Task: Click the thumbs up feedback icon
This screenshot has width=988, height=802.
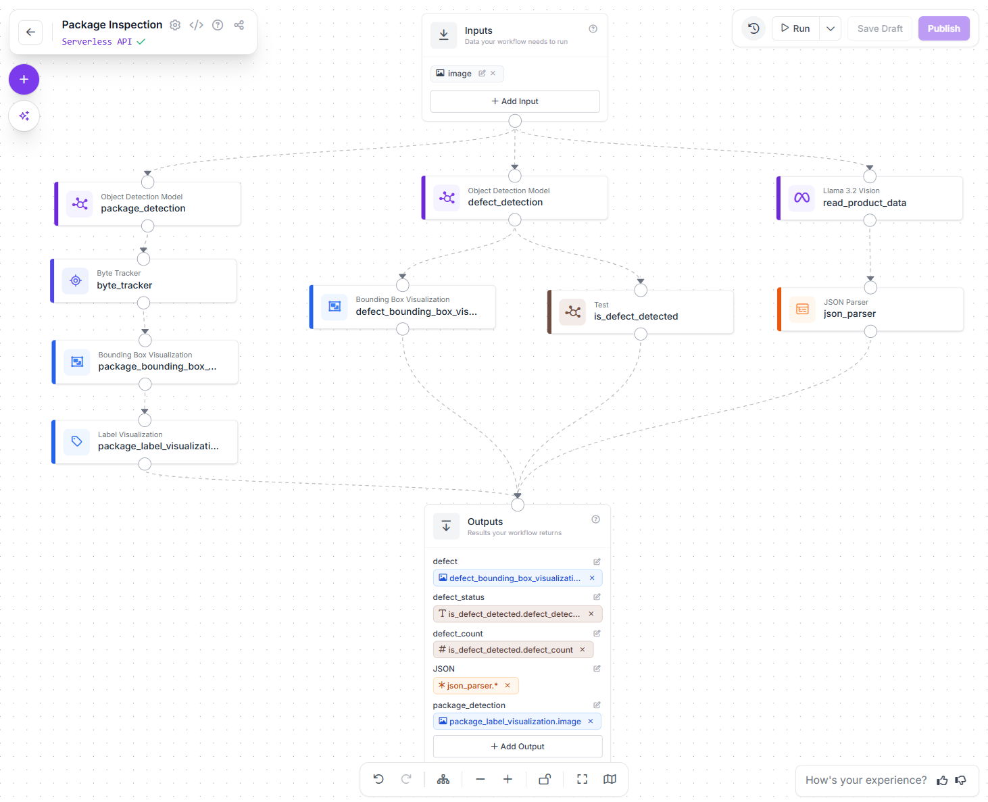Action: 942,780
